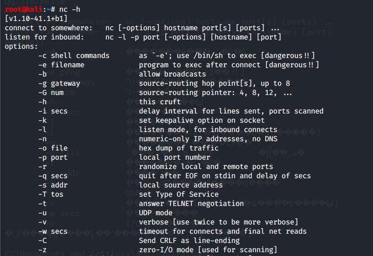Click the root@kali prompt text
This screenshot has width=373, height=256.
[24, 9]
